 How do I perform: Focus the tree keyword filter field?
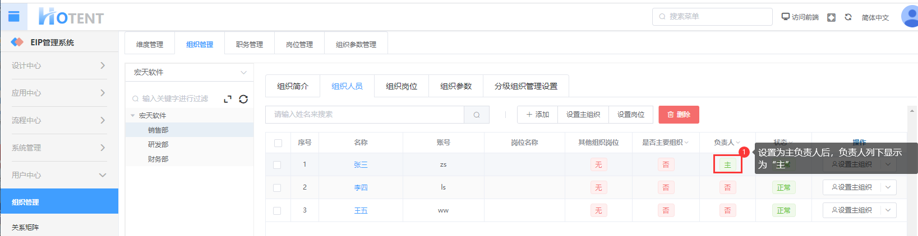click(x=176, y=99)
